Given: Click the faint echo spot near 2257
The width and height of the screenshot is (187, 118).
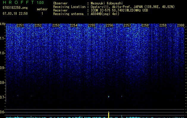Looking at the screenshot, I should click(x=122, y=96).
